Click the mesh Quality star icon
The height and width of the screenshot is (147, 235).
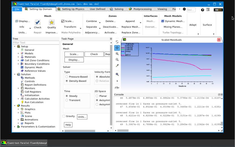click(x=51, y=23)
